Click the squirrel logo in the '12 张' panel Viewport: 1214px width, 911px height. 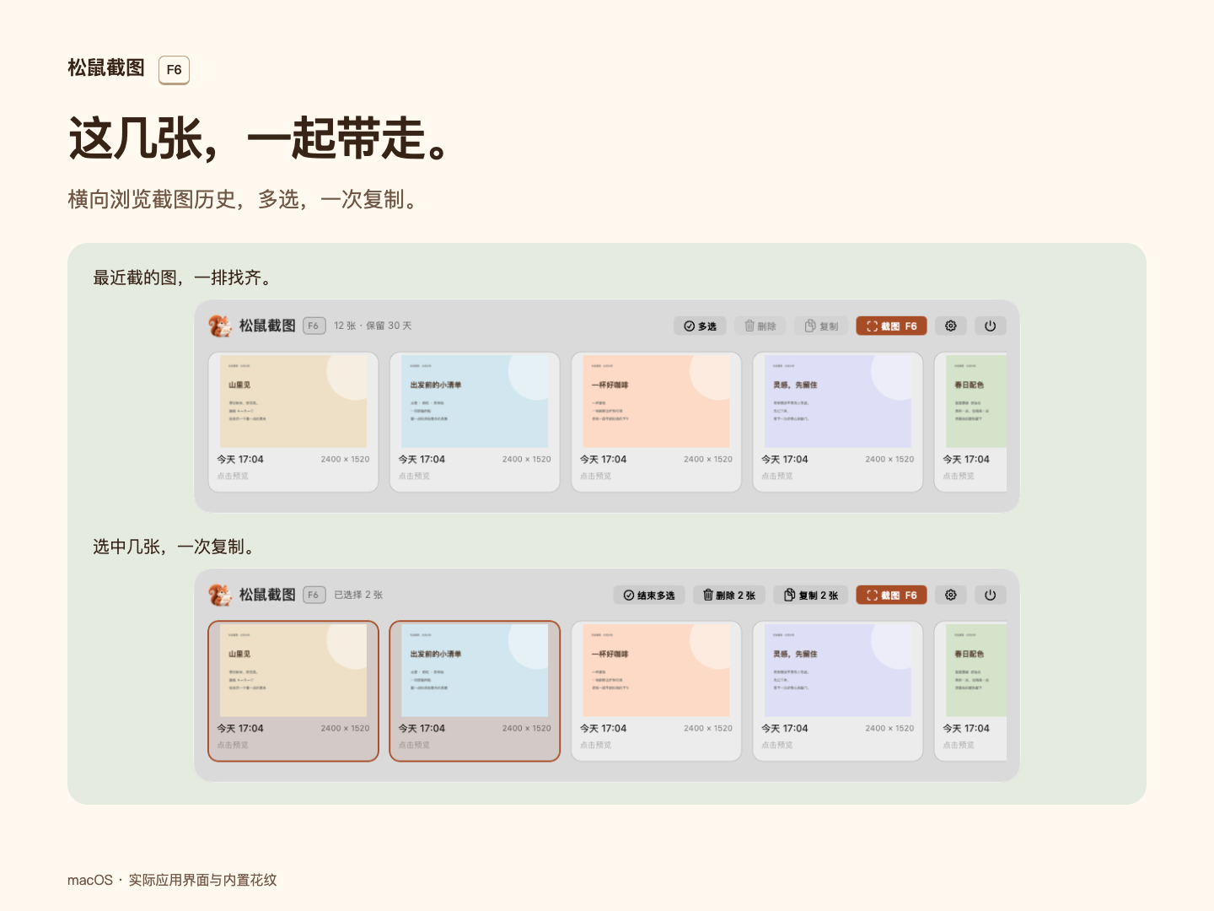click(x=220, y=326)
